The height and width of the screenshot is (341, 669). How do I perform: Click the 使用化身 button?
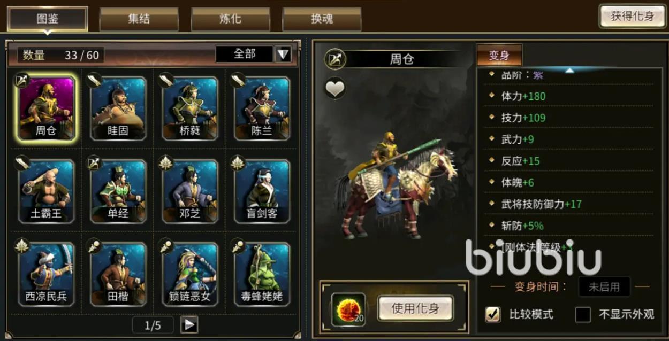coord(415,308)
